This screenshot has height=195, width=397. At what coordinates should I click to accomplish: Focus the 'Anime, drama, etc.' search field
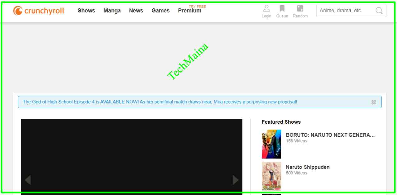click(x=345, y=11)
